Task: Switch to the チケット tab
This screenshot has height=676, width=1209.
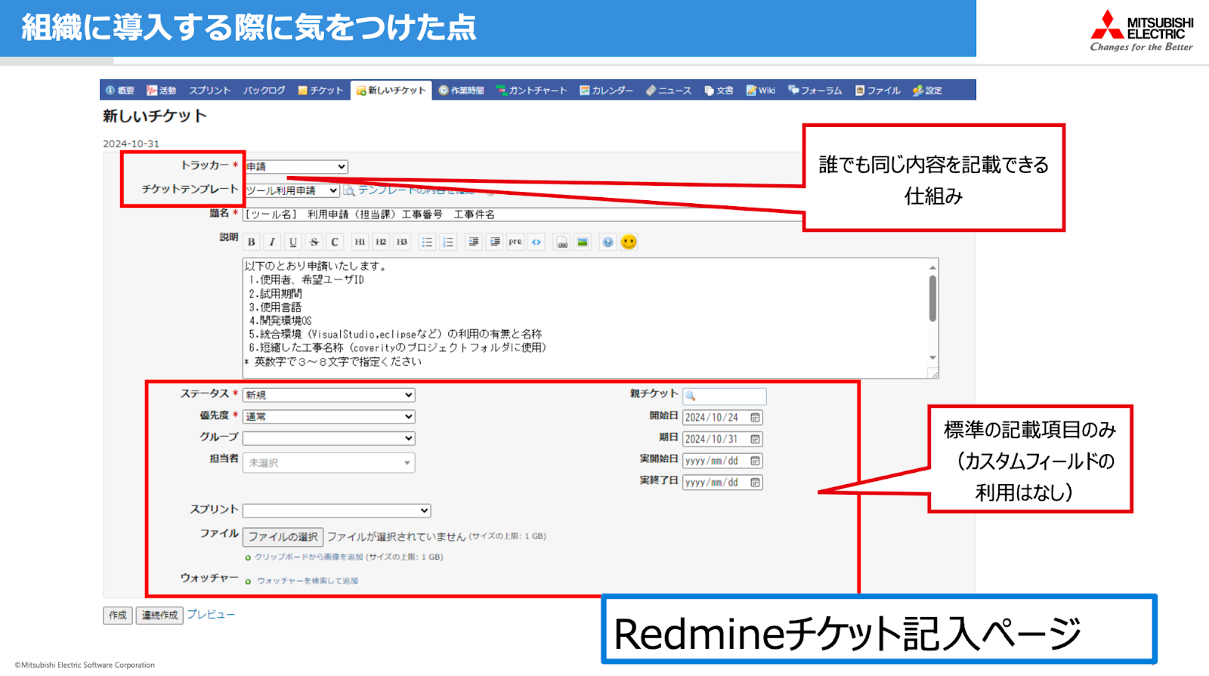Action: [x=320, y=90]
